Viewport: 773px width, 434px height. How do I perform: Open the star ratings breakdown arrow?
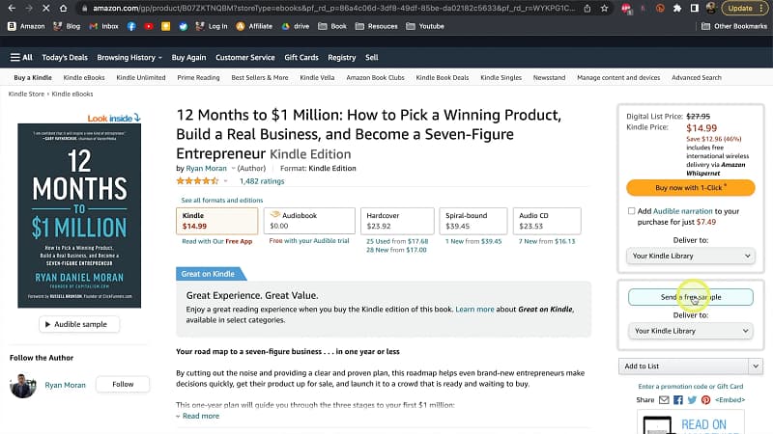click(x=226, y=180)
